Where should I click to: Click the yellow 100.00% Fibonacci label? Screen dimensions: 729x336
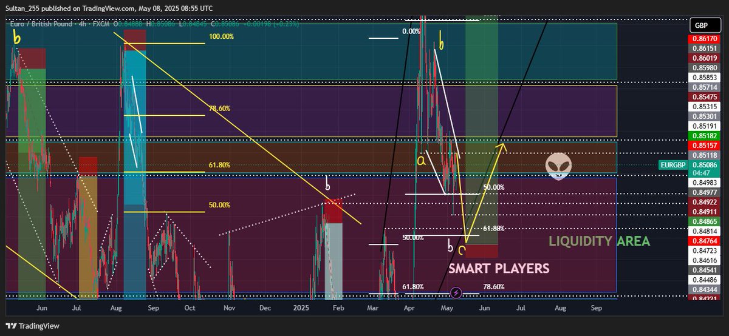pos(221,36)
